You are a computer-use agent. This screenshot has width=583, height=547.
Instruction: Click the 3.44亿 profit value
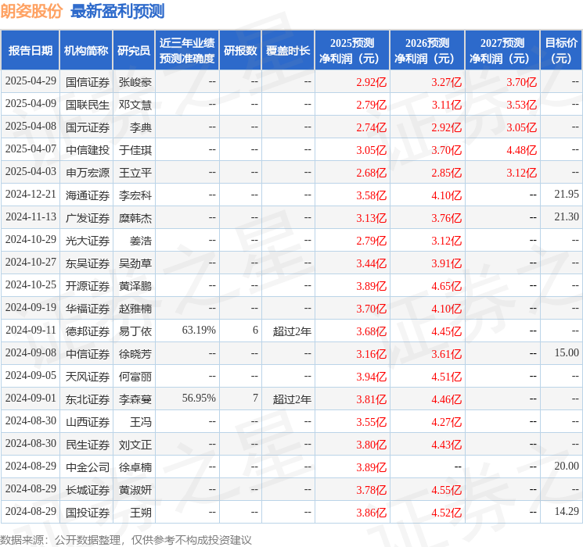[372, 263]
